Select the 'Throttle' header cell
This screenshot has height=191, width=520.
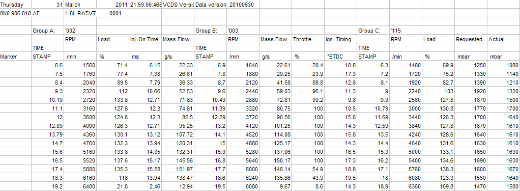(308, 39)
